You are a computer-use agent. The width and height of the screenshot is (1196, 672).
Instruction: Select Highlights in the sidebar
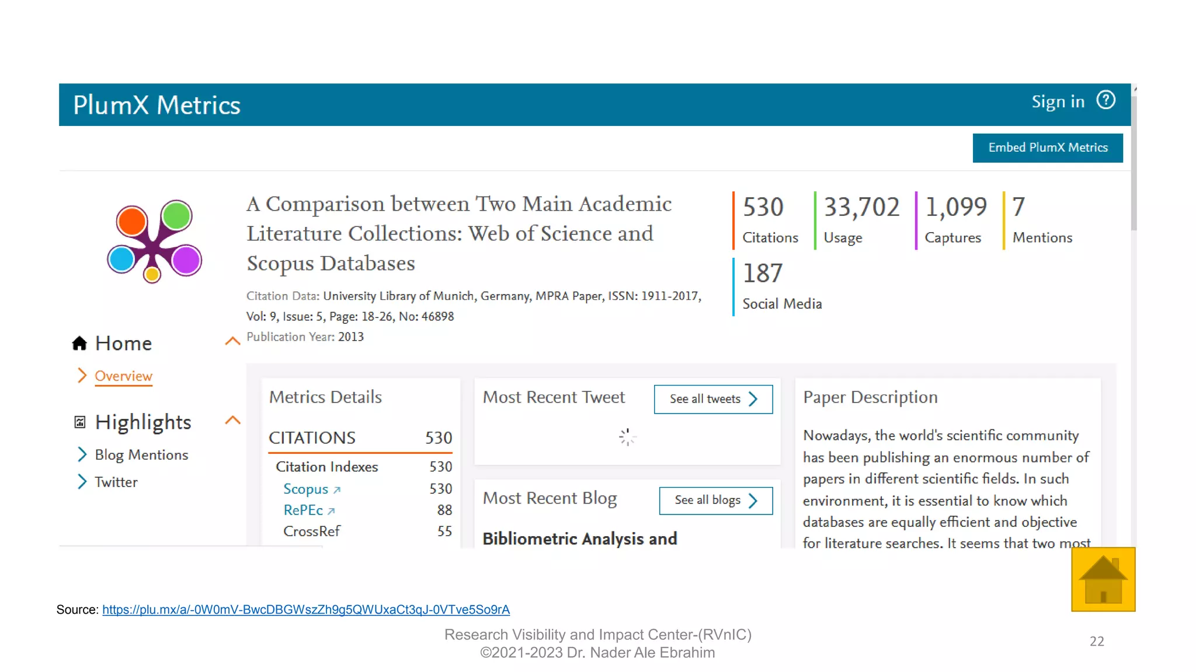coord(143,422)
